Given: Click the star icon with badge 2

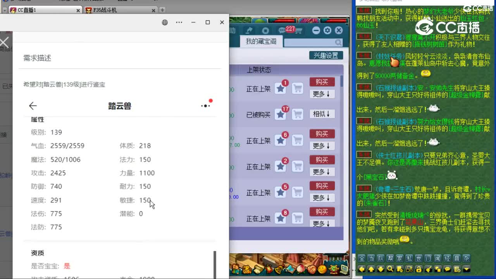Looking at the screenshot, I should point(281,167).
